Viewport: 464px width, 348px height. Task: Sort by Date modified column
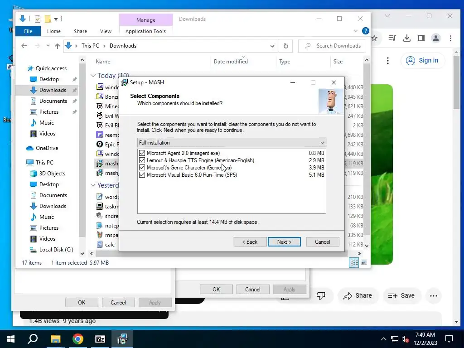point(231,62)
